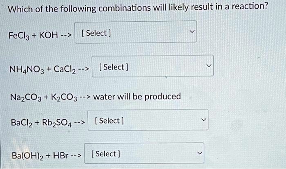Expand the NH4NO3 + CaCl2 answer dropdown
The height and width of the screenshot is (169, 286).
coord(152,66)
